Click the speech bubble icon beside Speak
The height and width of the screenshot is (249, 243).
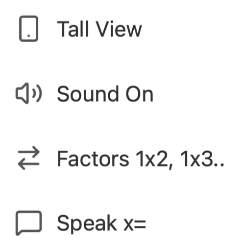click(x=28, y=223)
